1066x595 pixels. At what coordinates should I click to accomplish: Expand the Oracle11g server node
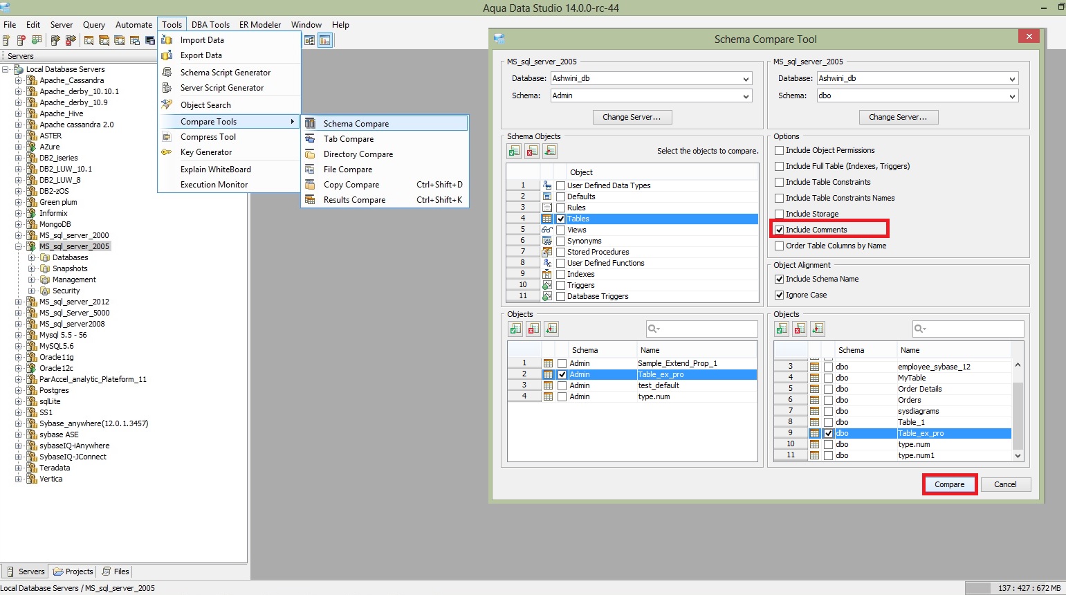(19, 357)
